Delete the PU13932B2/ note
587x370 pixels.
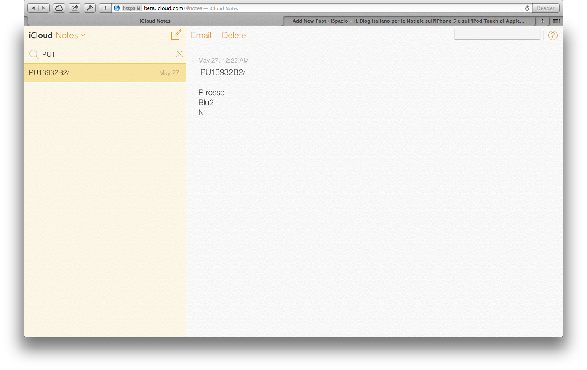point(234,36)
